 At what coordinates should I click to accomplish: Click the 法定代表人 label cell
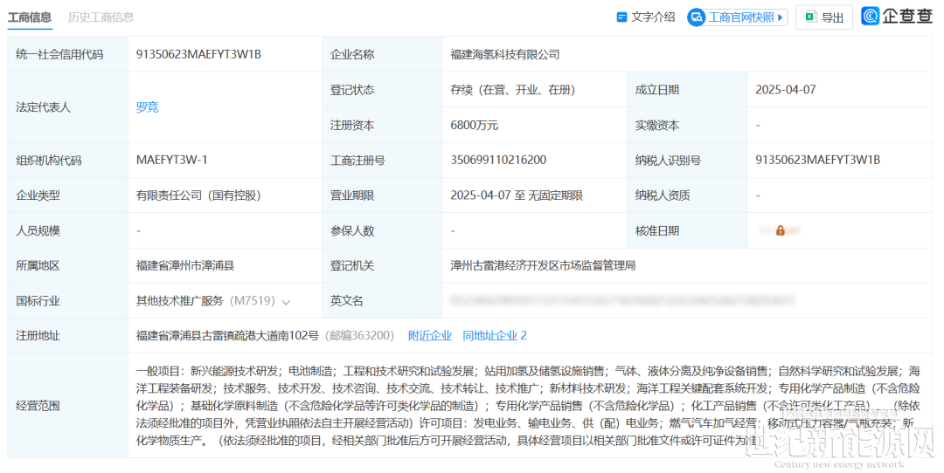(x=67, y=107)
